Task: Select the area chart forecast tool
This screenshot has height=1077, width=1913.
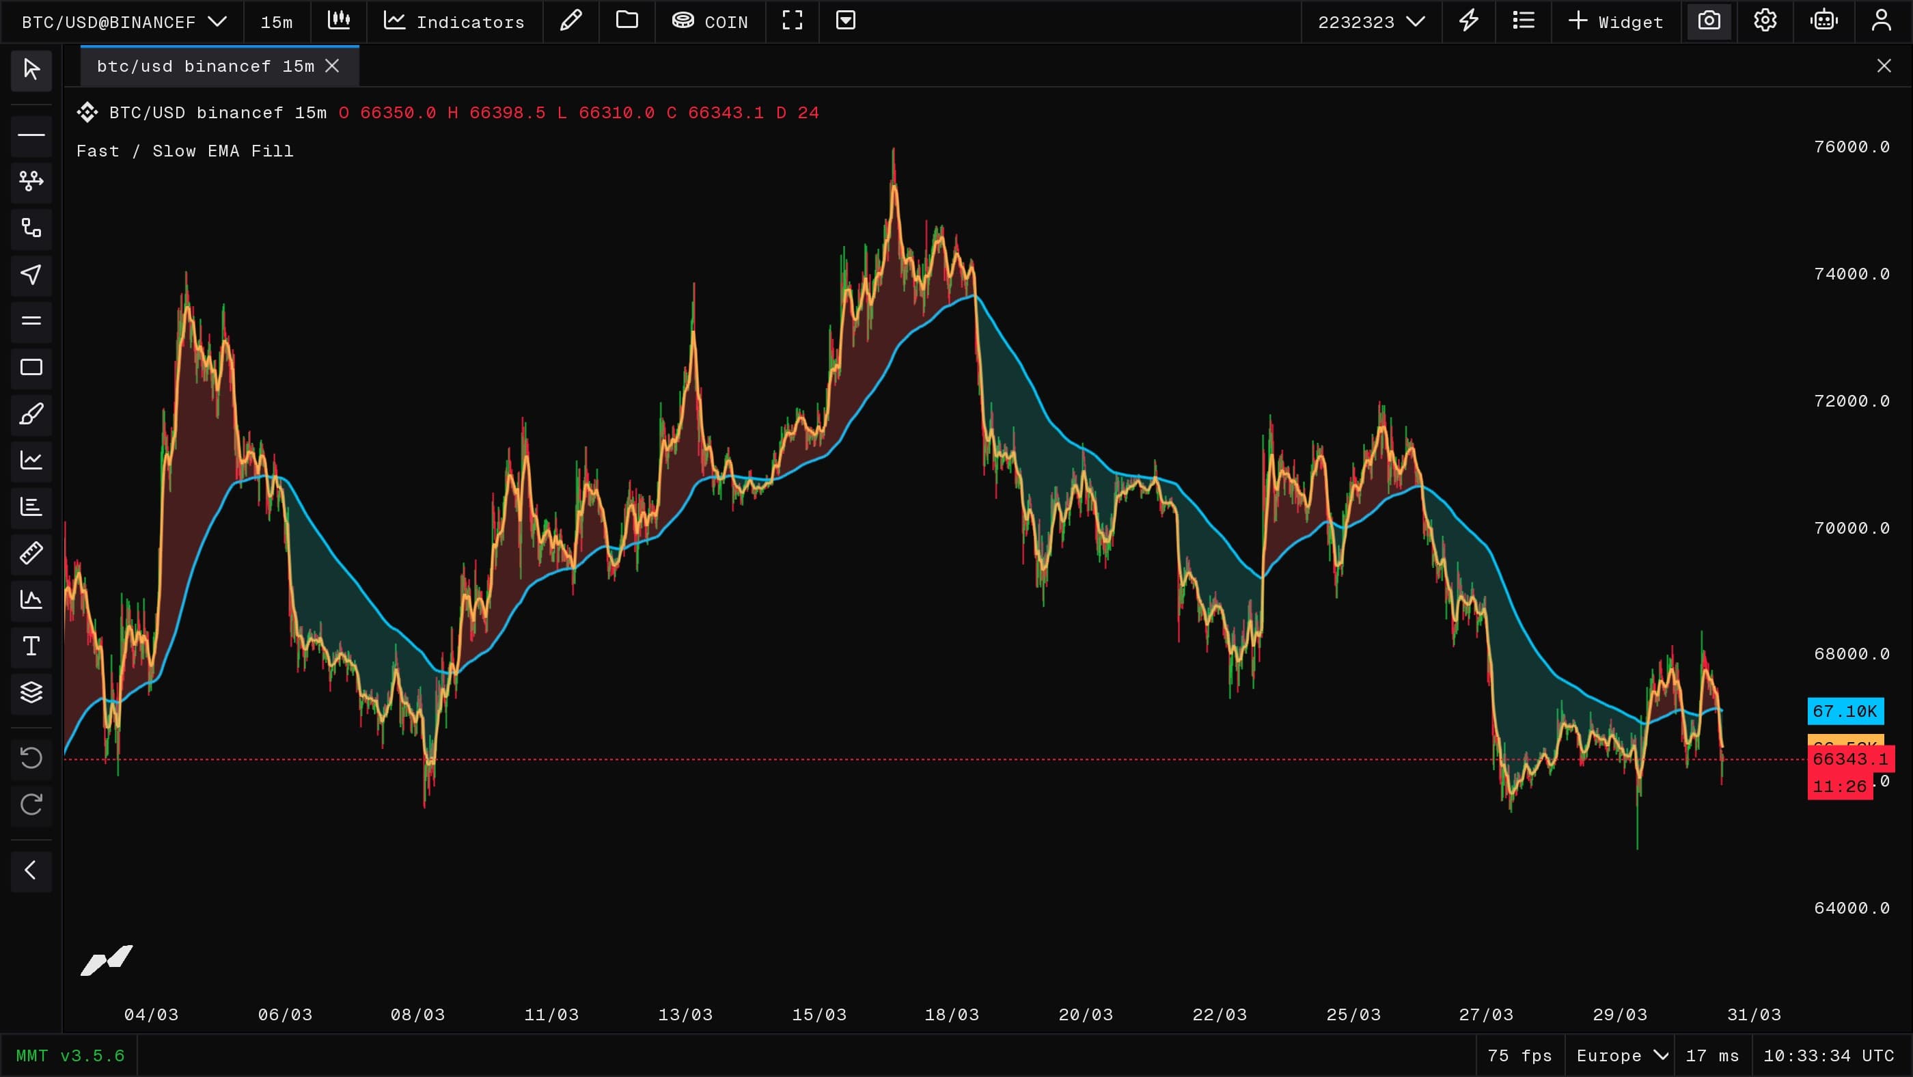Action: tap(31, 600)
